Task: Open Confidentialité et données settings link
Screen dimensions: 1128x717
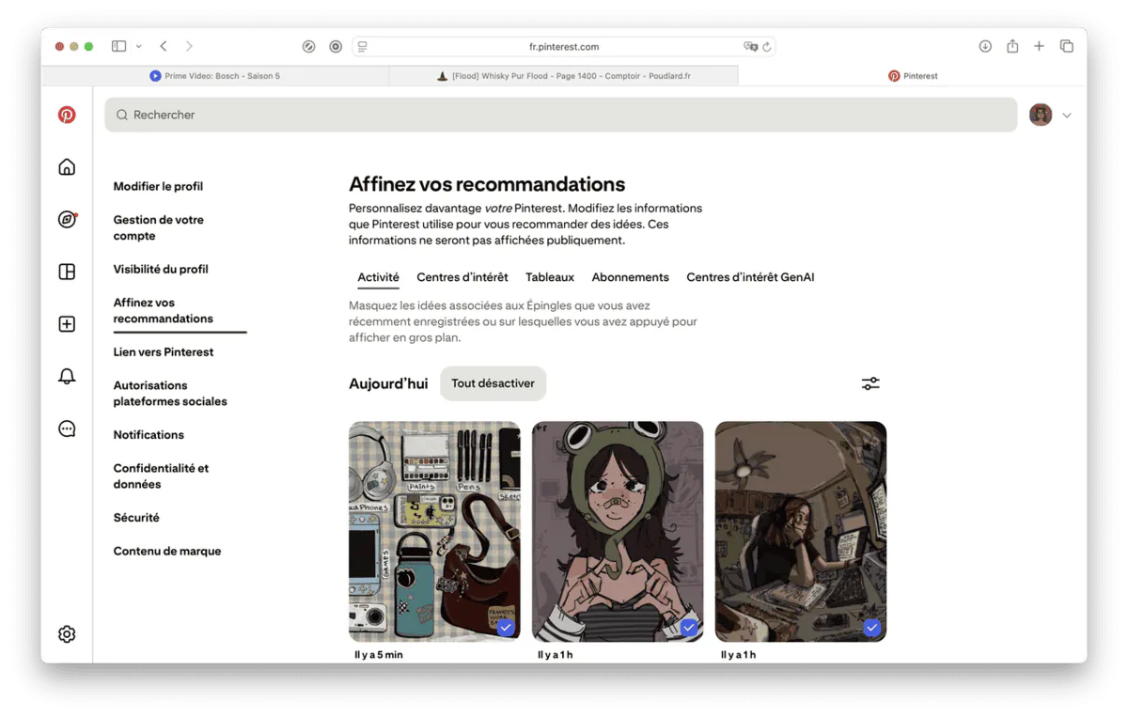Action: pyautogui.click(x=161, y=476)
